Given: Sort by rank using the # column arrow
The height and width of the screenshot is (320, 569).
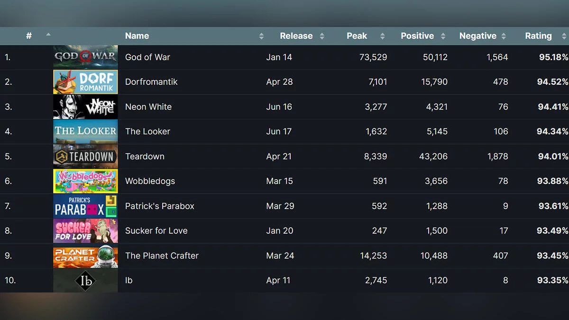Looking at the screenshot, I should pyautogui.click(x=48, y=35).
